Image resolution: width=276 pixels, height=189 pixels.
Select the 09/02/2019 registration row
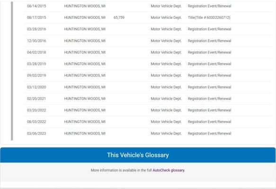tap(148, 76)
